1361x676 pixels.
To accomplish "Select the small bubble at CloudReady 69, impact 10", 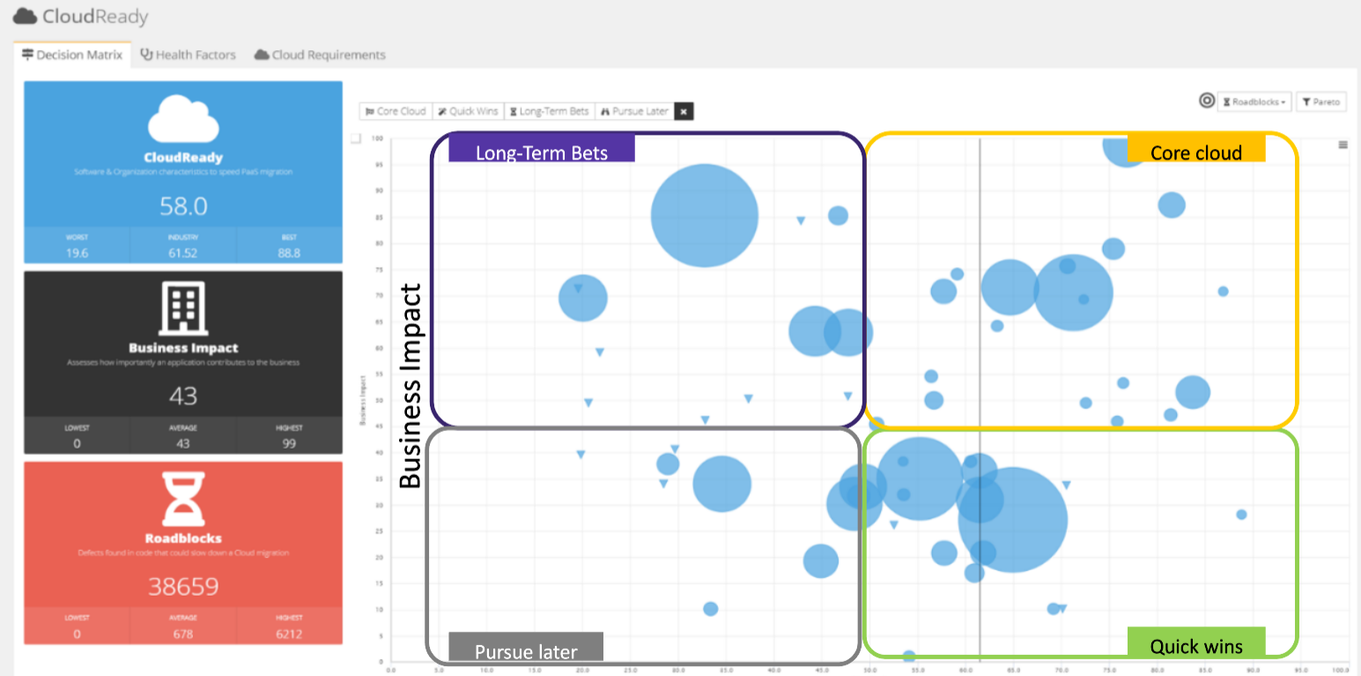I will [1053, 609].
